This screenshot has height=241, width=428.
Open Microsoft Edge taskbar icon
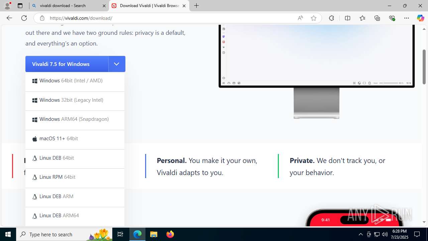[x=137, y=234]
